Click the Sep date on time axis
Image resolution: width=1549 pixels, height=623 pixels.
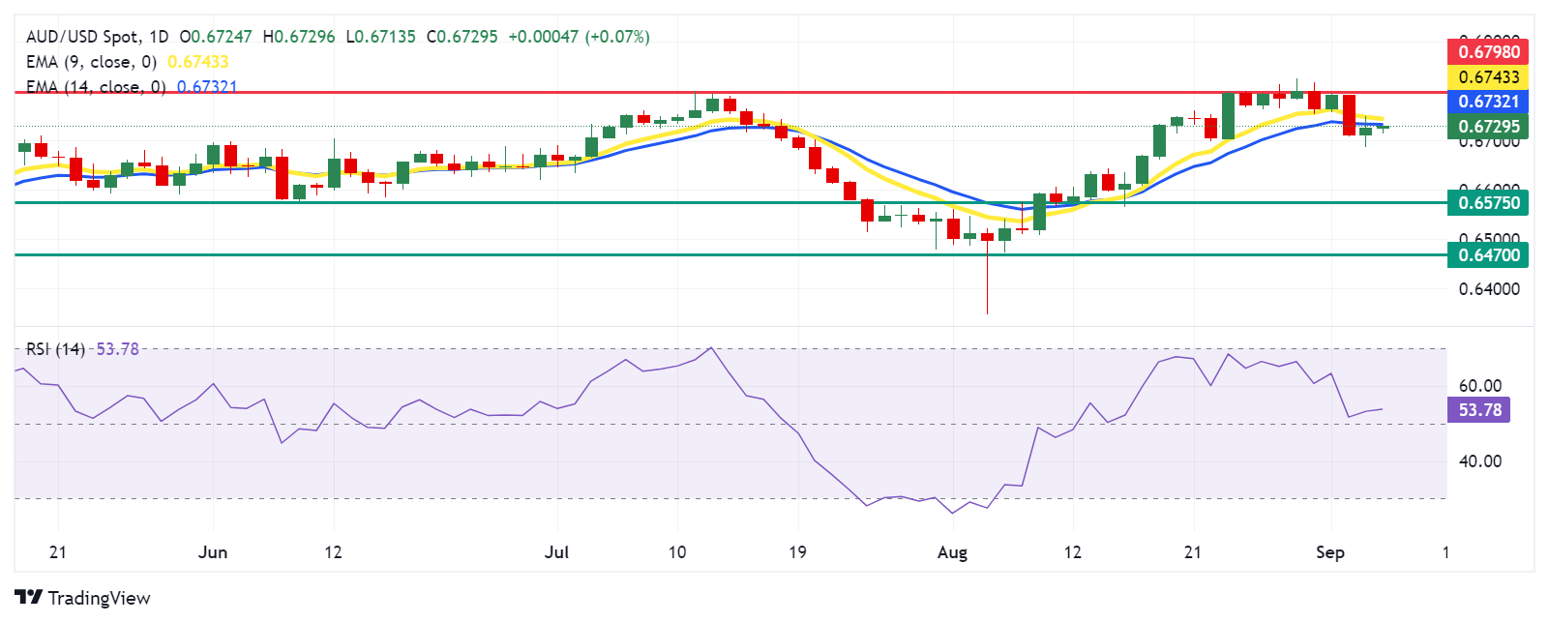(1330, 552)
